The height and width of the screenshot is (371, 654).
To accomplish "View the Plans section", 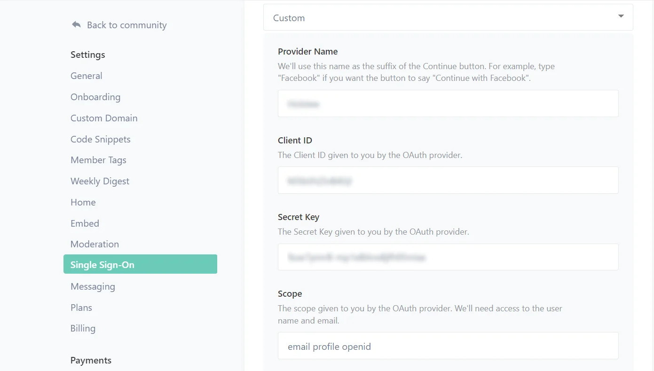I will click(x=81, y=308).
